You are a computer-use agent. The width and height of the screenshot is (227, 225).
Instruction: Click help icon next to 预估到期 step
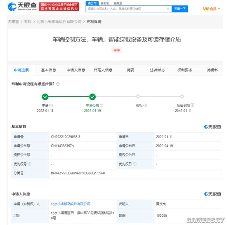pyautogui.click(x=192, y=105)
